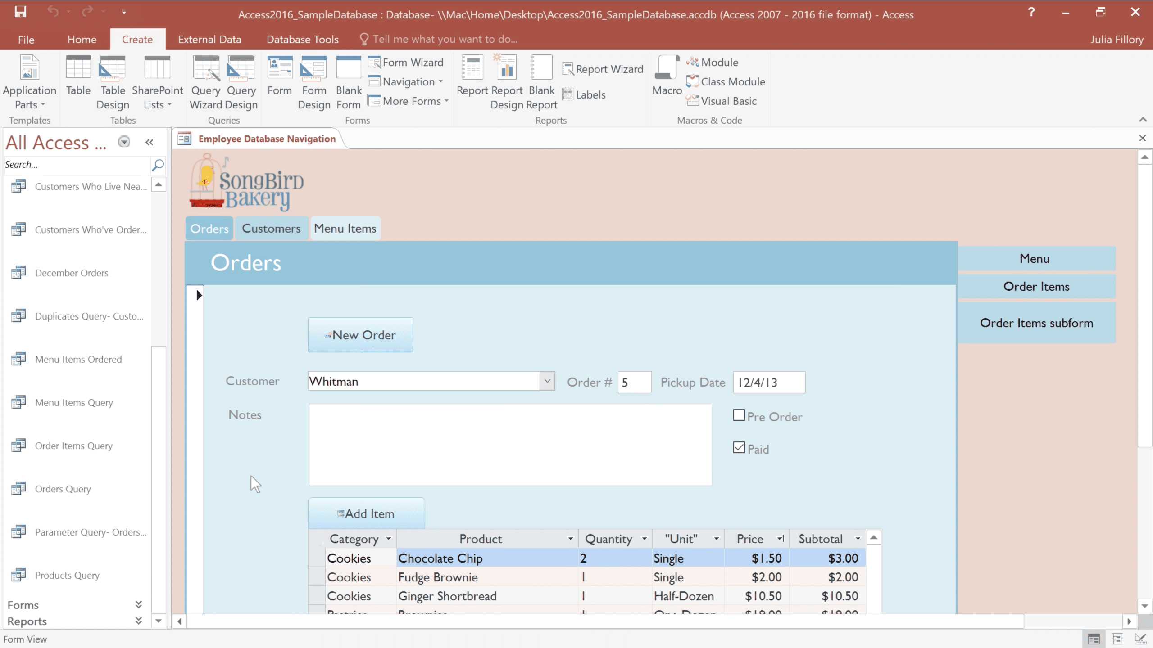Open the Customer combo box dropdown
Image resolution: width=1153 pixels, height=648 pixels.
click(547, 381)
